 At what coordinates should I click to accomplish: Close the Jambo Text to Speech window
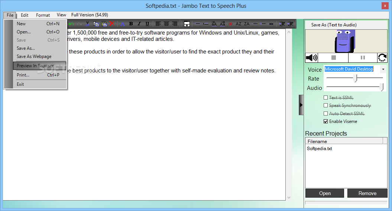tap(385, 6)
